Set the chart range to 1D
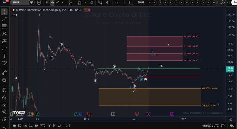Screen dimensions: 237x129 (x=14, y=126)
